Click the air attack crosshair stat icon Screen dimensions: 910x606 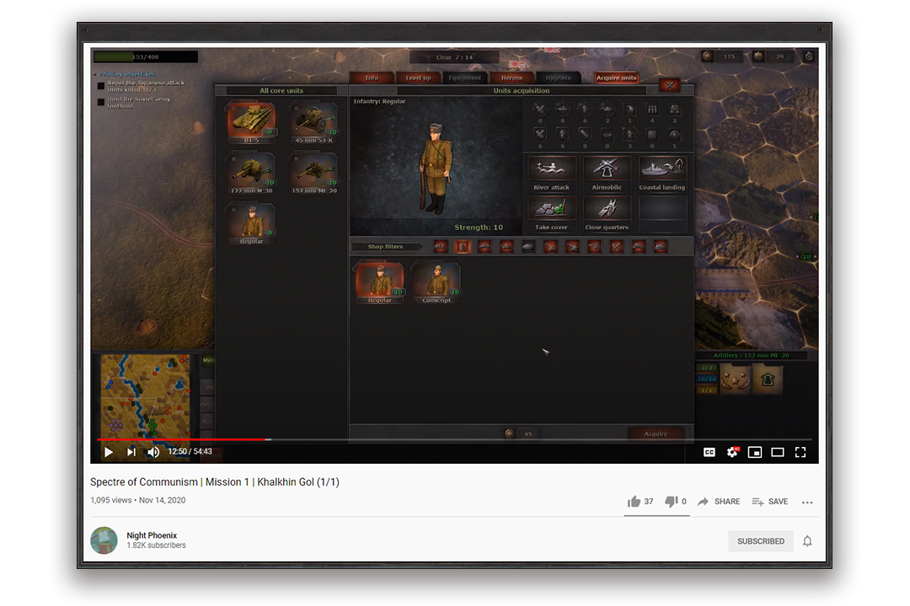540,109
